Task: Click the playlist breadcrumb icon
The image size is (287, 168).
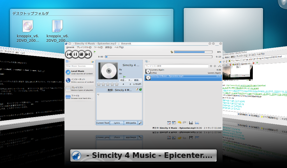Action: [x=146, y=61]
